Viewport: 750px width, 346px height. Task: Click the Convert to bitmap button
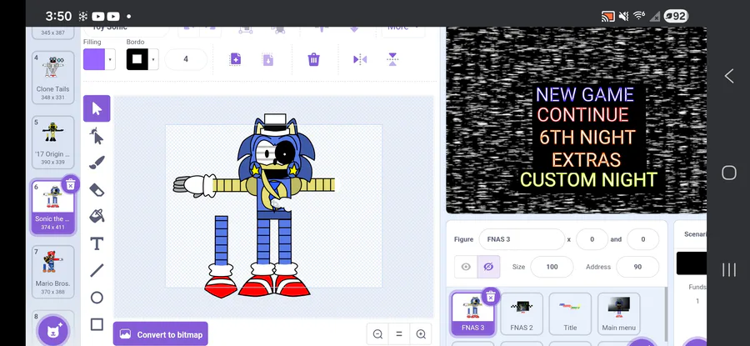161,334
